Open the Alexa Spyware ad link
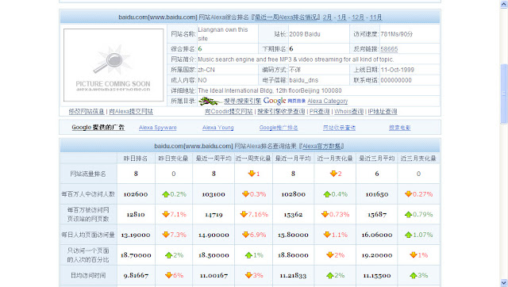 pyautogui.click(x=158, y=128)
